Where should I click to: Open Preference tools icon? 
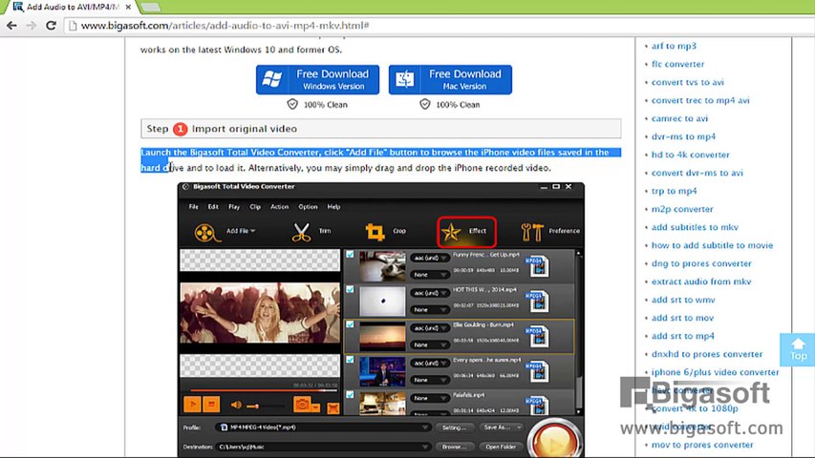(532, 232)
